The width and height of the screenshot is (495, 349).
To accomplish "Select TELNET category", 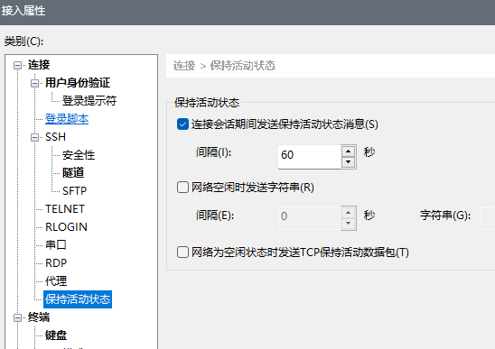I will (x=65, y=209).
